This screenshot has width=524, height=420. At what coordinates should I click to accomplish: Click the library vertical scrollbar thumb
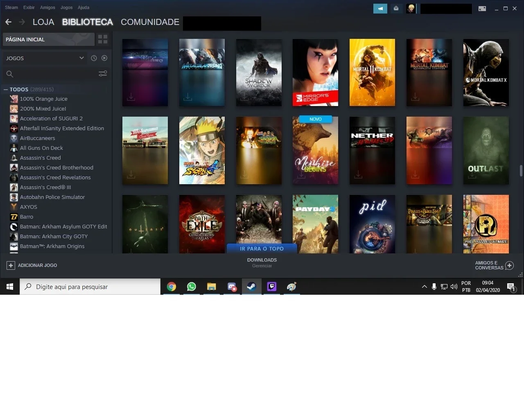521,171
